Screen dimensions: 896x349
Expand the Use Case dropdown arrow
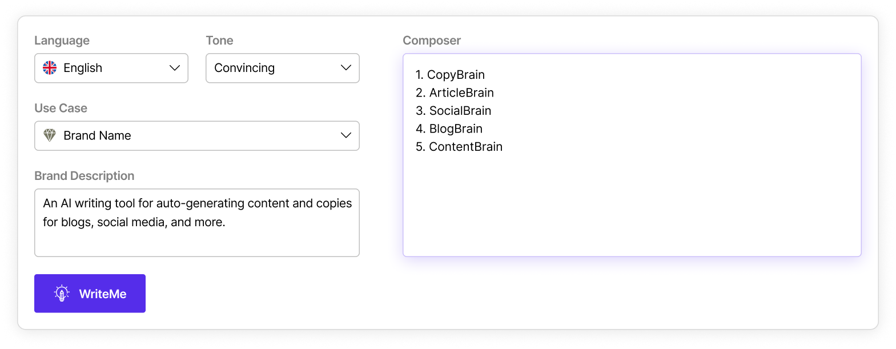[345, 135]
